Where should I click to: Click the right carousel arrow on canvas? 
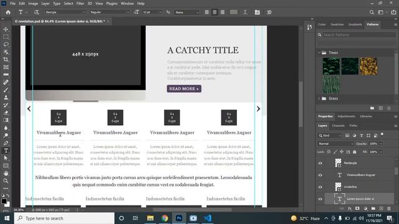(x=258, y=109)
